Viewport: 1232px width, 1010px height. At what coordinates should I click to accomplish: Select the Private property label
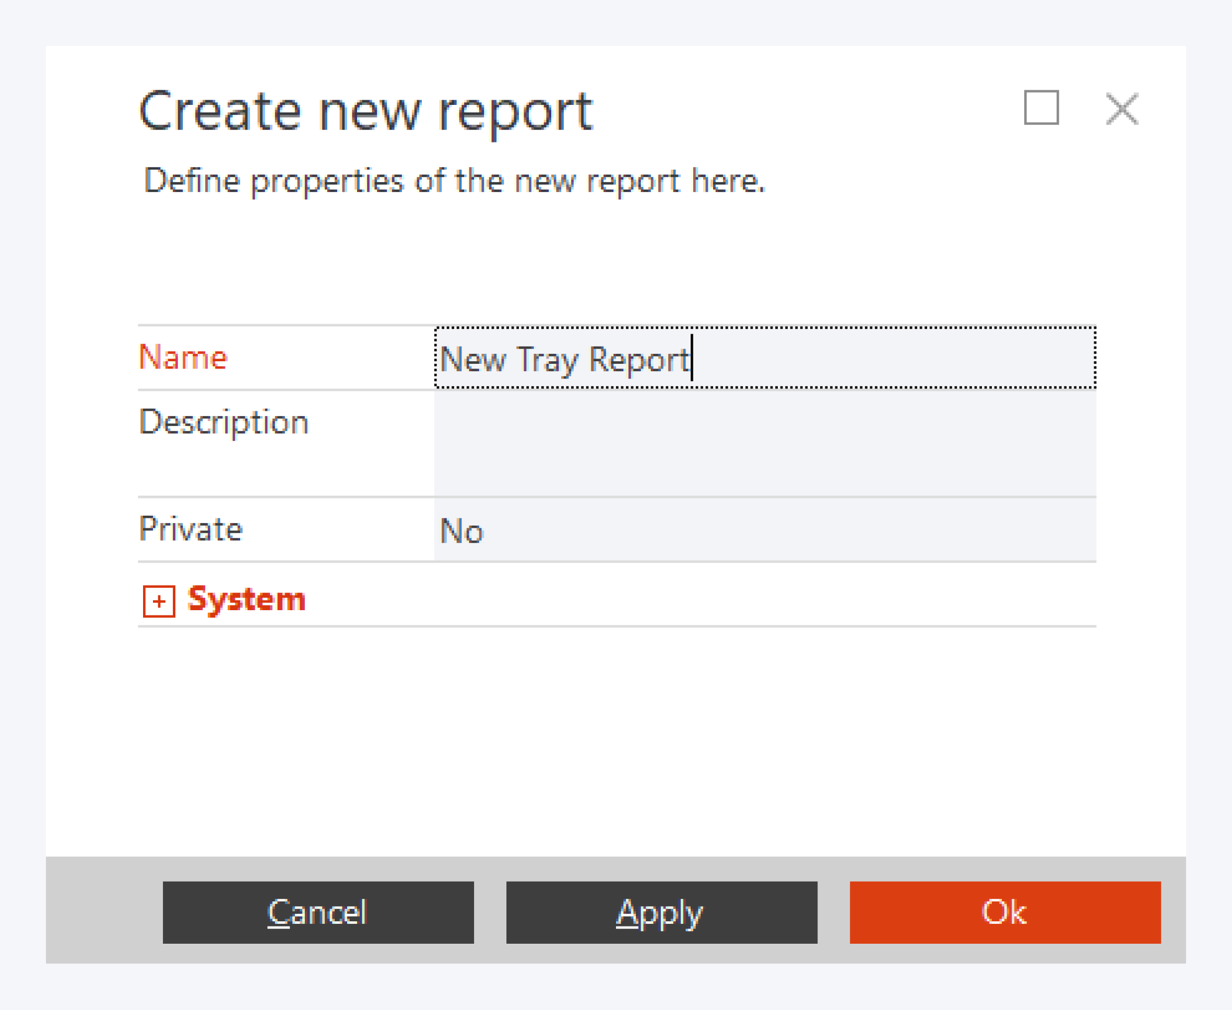(x=191, y=529)
